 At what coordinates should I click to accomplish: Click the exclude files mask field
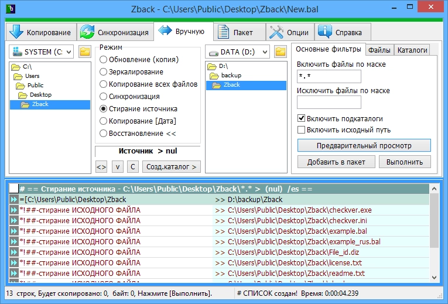click(x=329, y=102)
